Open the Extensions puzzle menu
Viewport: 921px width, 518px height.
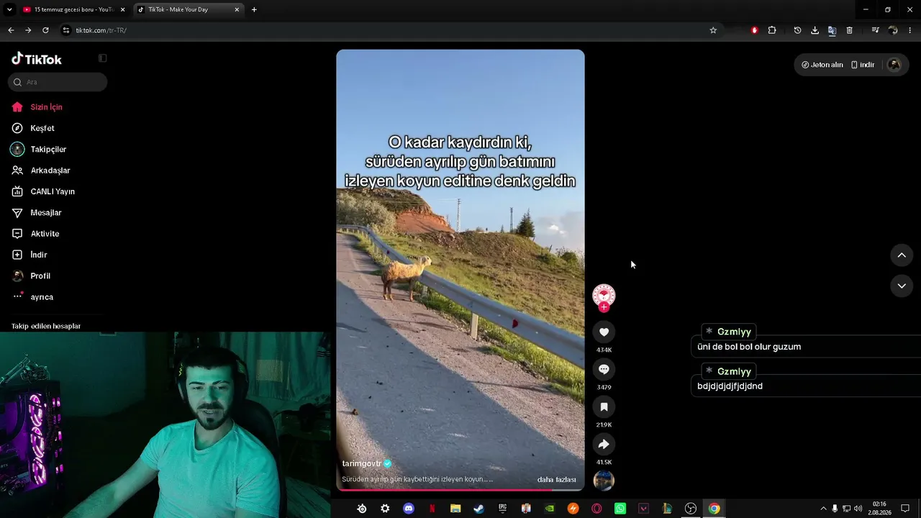[x=772, y=30]
